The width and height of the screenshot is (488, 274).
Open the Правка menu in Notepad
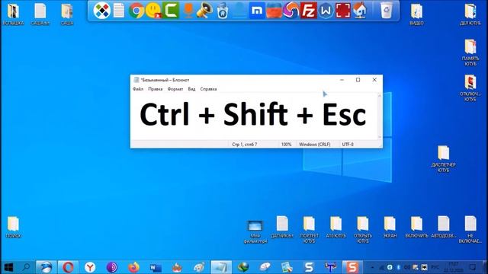(x=156, y=89)
